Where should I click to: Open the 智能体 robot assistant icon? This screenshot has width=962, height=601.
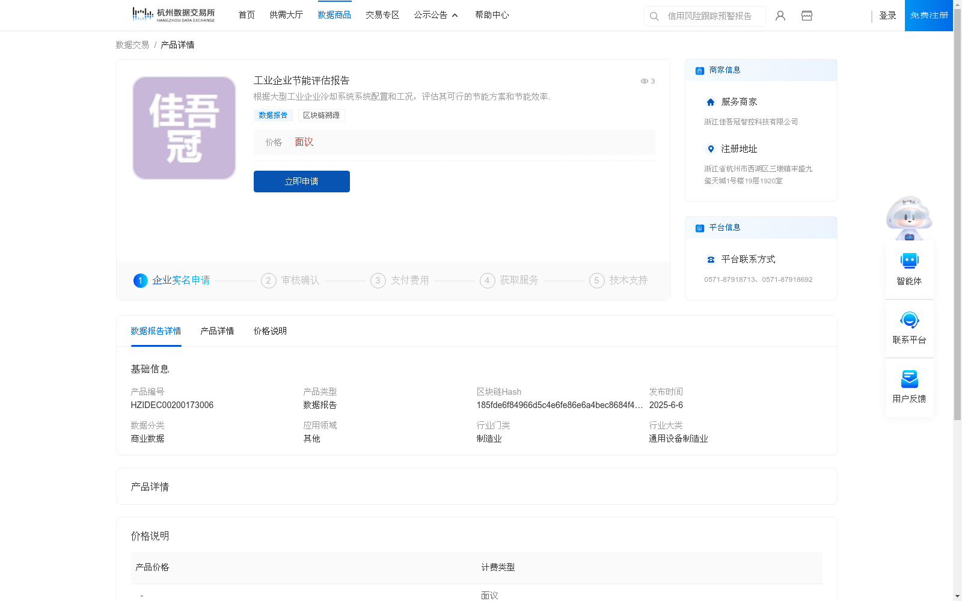909,261
